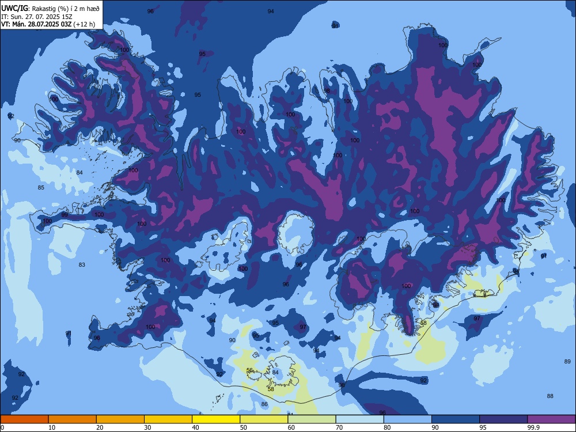Image resolution: width=576 pixels, height=432 pixels.
Task: Click the legend tick label '30'
Action: coord(147,427)
